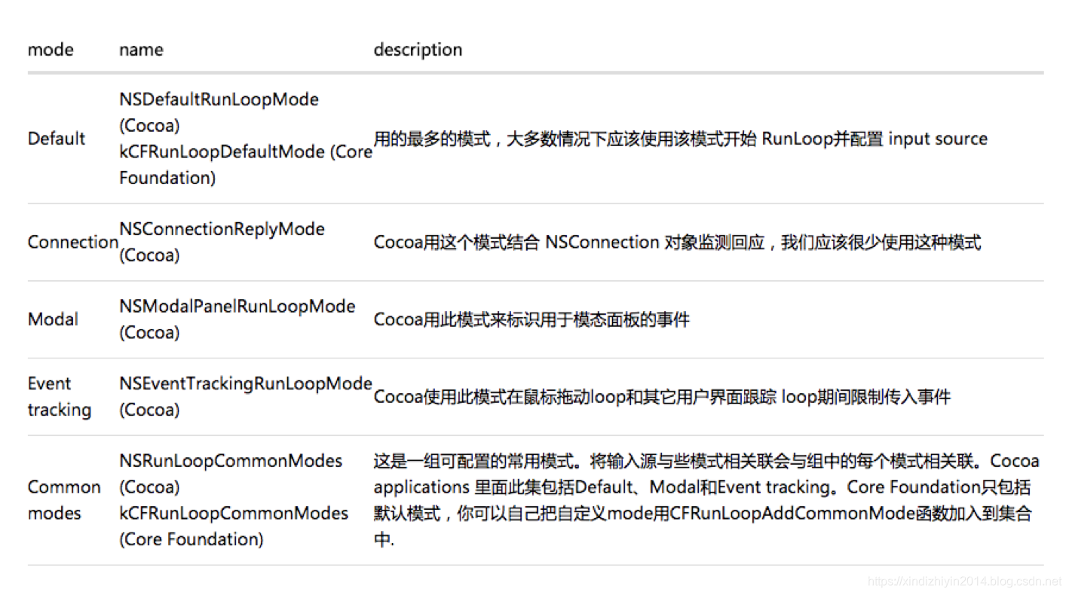Click the NSModalPanelRunLoopMode name cell

(x=237, y=319)
